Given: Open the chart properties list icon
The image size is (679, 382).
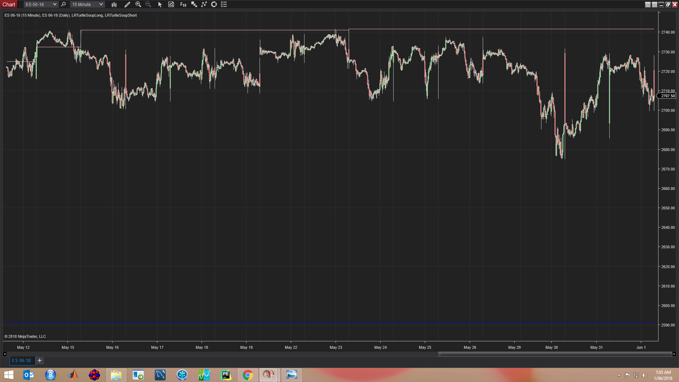Looking at the screenshot, I should 224,5.
